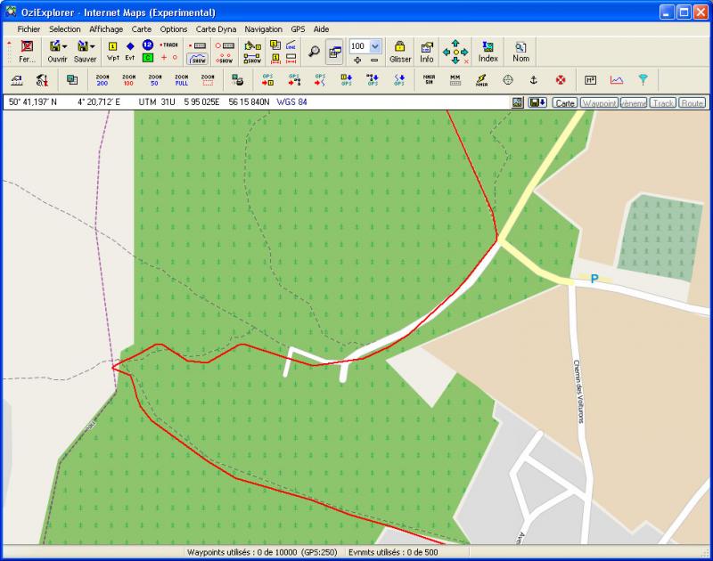The height and width of the screenshot is (561, 713).
Task: Click the NMEA SIM simulator icon
Action: [429, 80]
